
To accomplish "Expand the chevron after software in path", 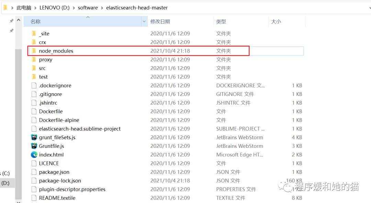I will (x=102, y=8).
